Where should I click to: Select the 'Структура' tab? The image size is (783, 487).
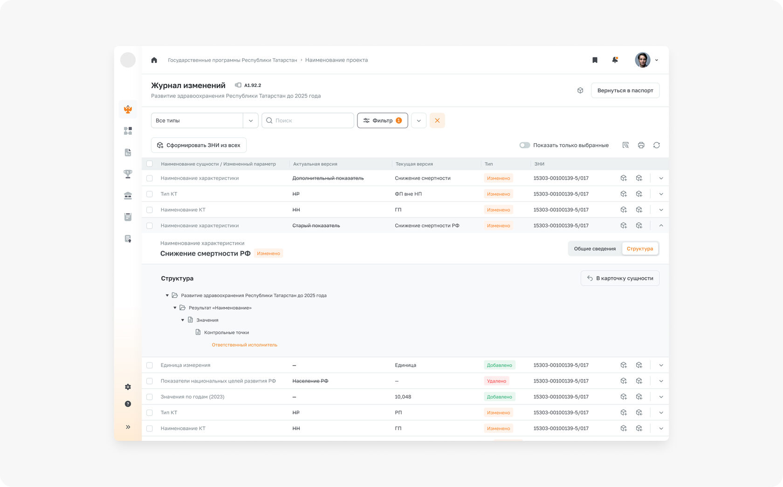click(x=640, y=249)
